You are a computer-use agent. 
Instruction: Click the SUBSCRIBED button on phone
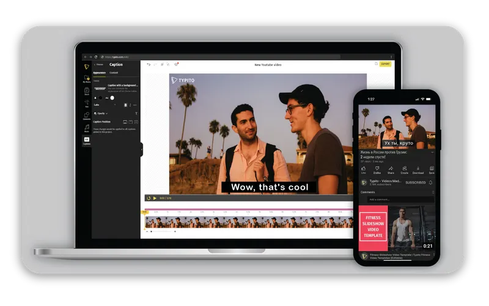416,182
